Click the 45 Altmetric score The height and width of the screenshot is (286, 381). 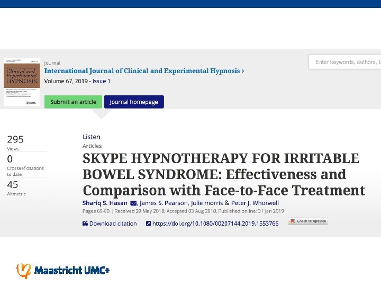(x=13, y=185)
